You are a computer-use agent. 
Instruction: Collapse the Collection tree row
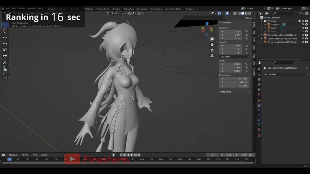261,21
